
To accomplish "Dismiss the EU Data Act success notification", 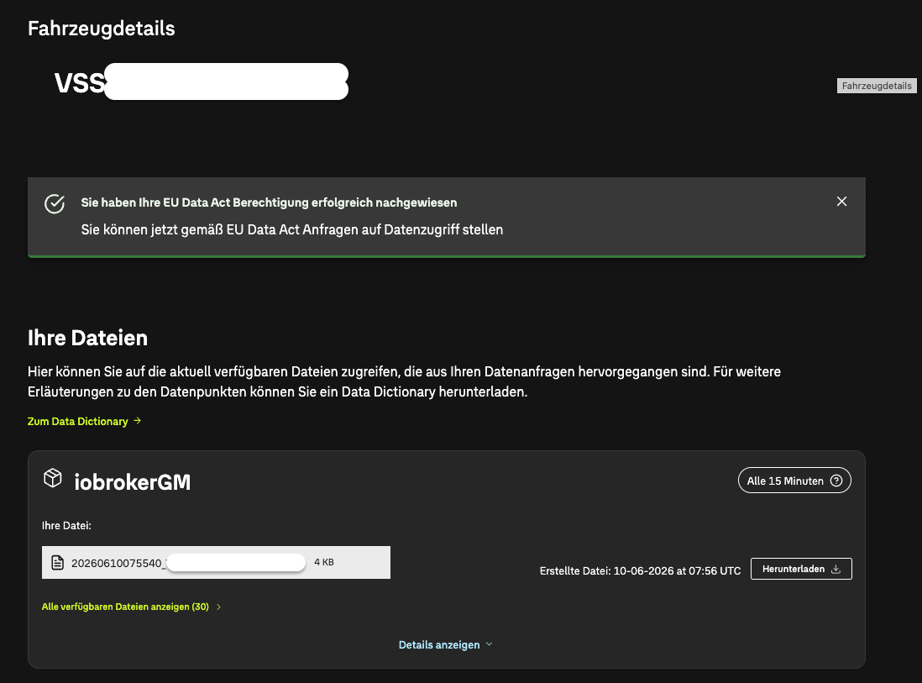I will point(841,202).
